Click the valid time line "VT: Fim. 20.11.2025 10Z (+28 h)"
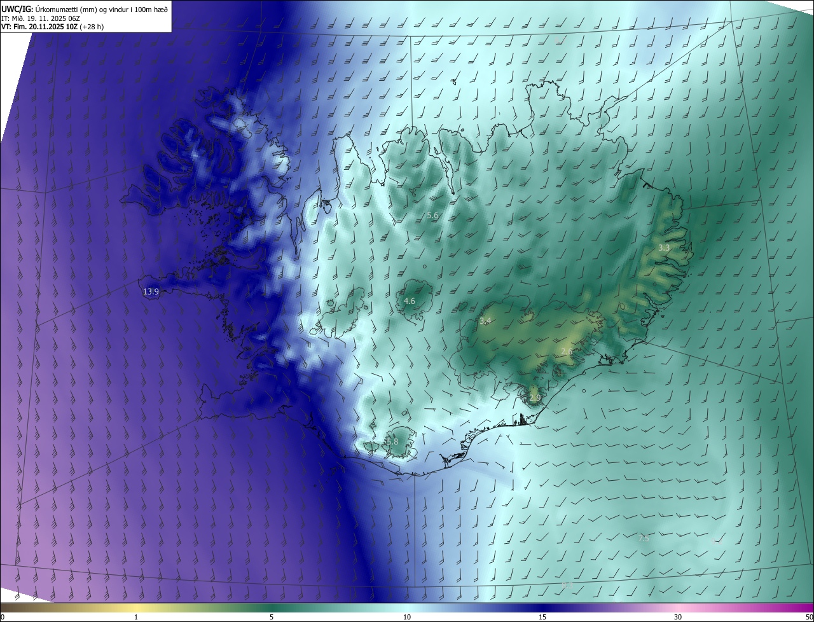Viewport: 814px width, 622px height. [x=52, y=27]
